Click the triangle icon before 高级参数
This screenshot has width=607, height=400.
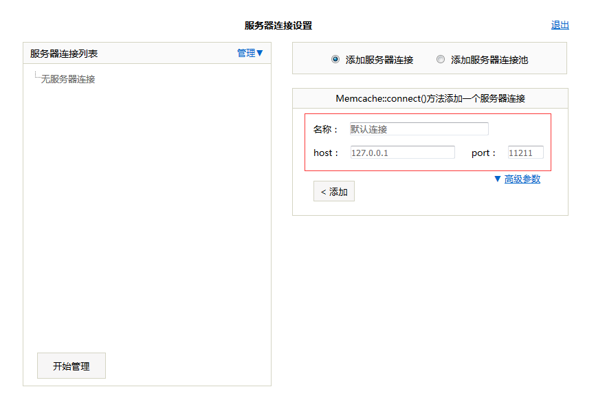(497, 179)
